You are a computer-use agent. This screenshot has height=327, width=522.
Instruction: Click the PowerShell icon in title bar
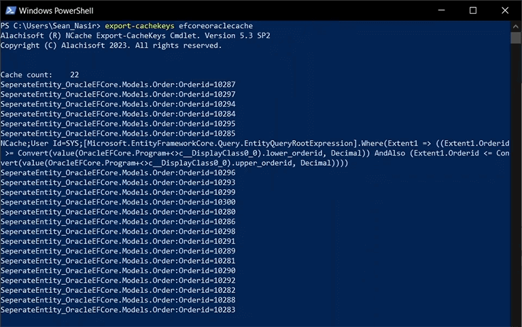[10, 10]
